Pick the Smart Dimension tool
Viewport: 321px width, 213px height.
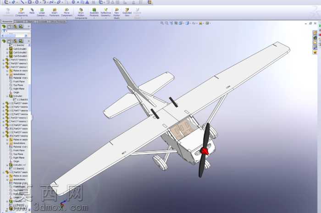tap(13, 2)
